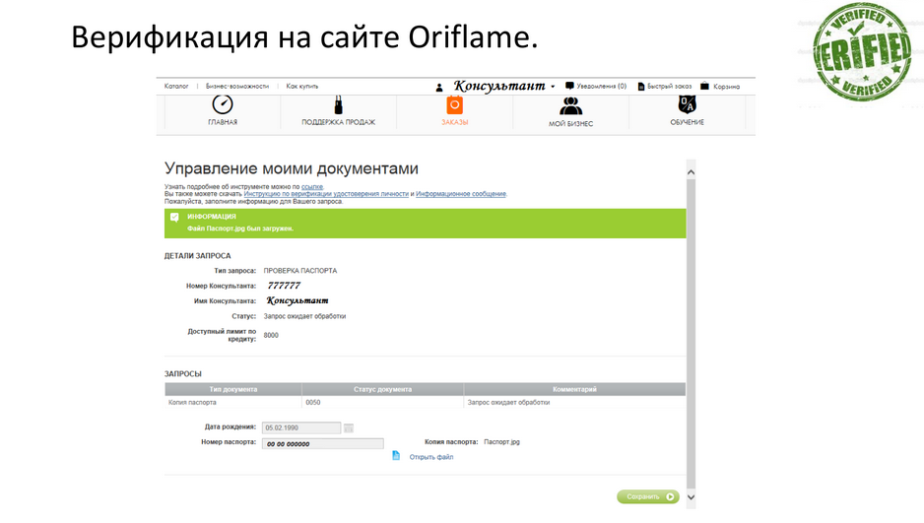Open the calendar picker beside Дата рождения
924x523 pixels.
point(349,428)
